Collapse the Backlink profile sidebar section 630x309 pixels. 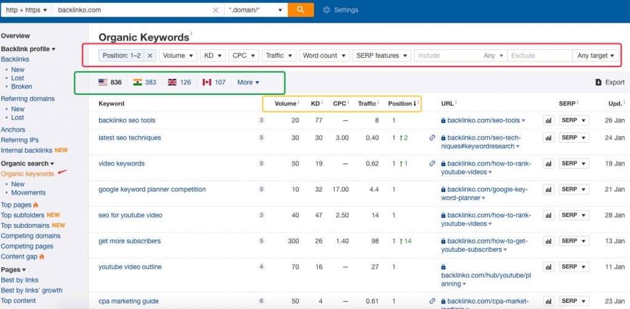tap(28, 49)
